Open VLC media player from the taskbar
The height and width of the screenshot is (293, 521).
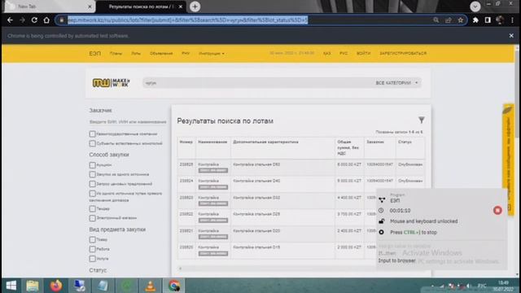tap(150, 286)
